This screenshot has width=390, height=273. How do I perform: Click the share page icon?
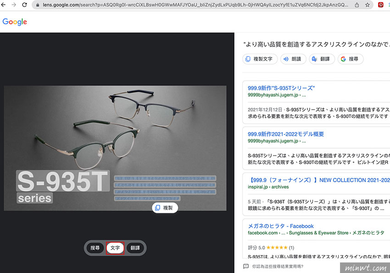pyautogui.click(x=357, y=5)
